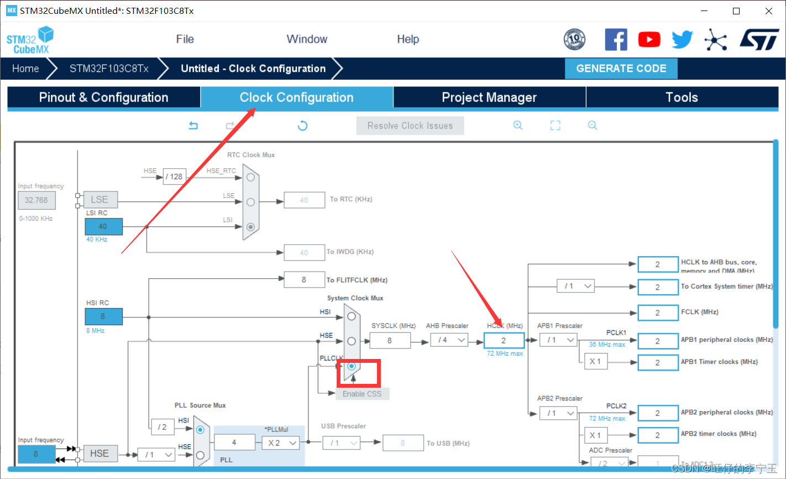Switch to Clock Configuration tab

297,97
